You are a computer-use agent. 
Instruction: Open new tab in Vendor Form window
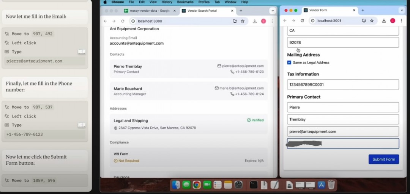[363, 10]
